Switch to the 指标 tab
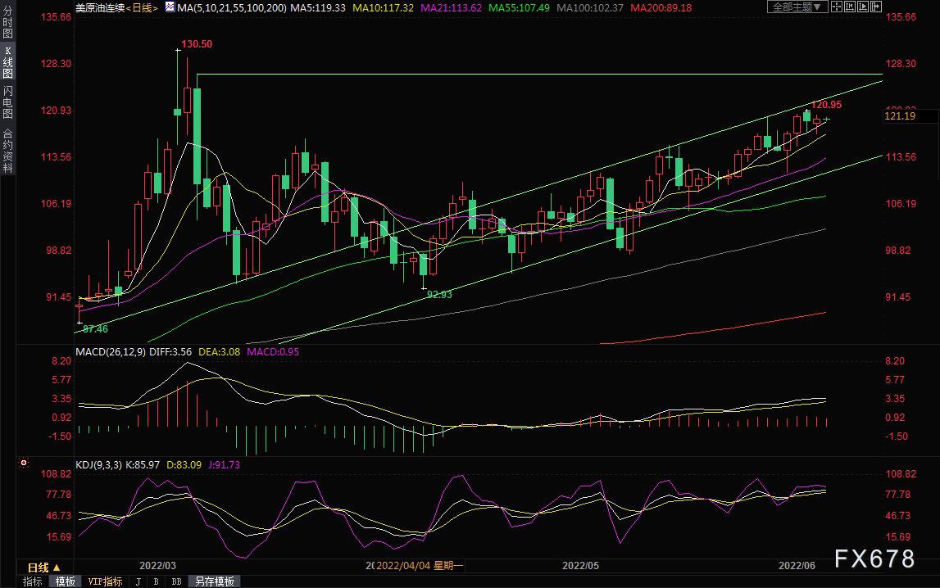The height and width of the screenshot is (588, 940). [x=33, y=581]
